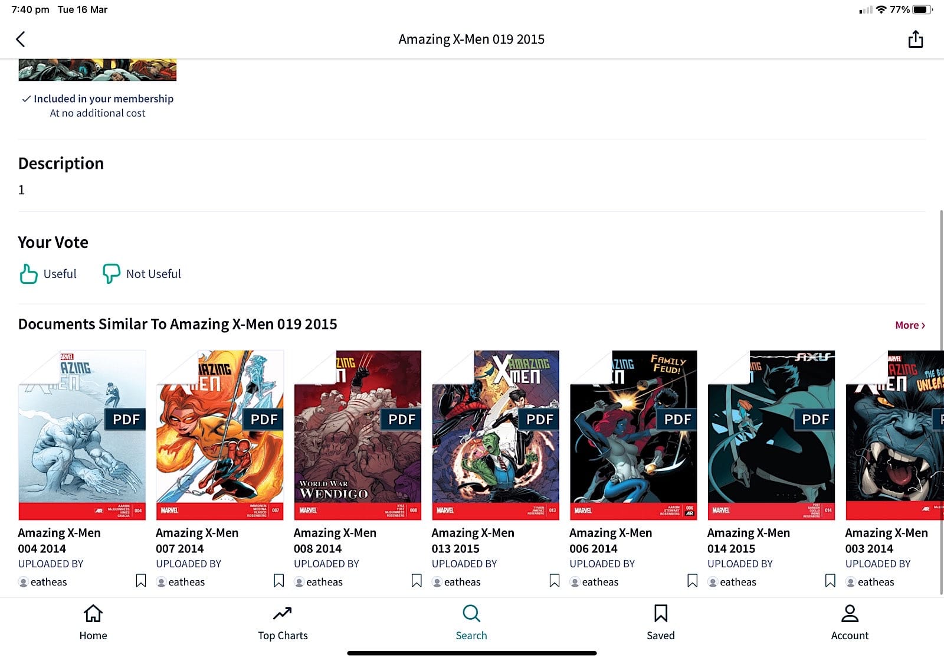Image resolution: width=944 pixels, height=661 pixels.
Task: Go back using the left chevron
Action: pos(21,40)
